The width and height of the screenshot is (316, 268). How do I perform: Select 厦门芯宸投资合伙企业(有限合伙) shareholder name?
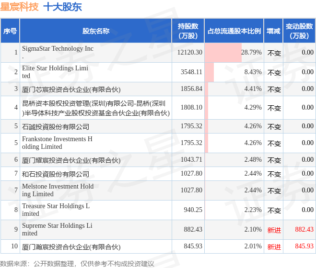pyautogui.click(x=71, y=89)
